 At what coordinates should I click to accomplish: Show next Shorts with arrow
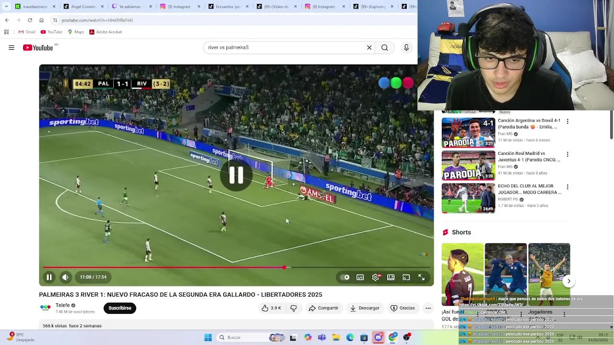tap(568, 281)
